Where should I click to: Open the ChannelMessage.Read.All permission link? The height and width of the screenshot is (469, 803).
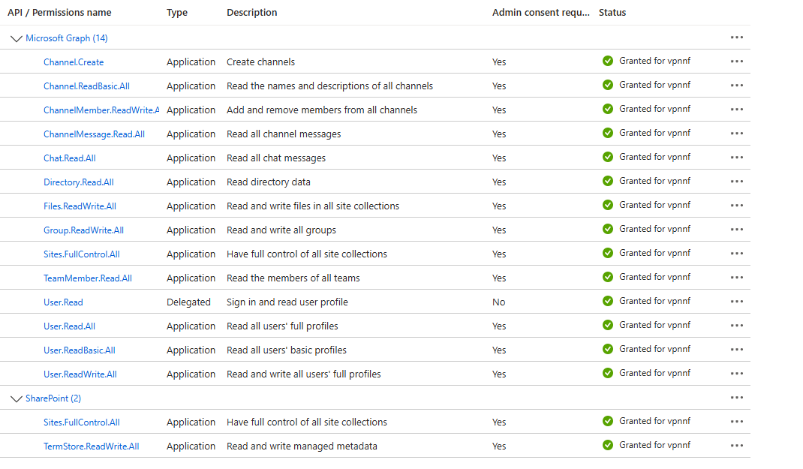pyautogui.click(x=94, y=134)
